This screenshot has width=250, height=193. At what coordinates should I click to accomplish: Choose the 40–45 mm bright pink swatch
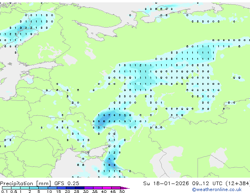click(x=107, y=188)
